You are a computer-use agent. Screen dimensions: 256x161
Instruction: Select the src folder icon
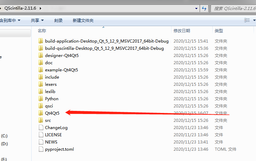pos(41,120)
